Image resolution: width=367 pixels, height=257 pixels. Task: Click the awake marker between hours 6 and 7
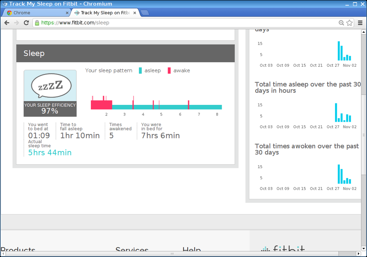(188, 105)
